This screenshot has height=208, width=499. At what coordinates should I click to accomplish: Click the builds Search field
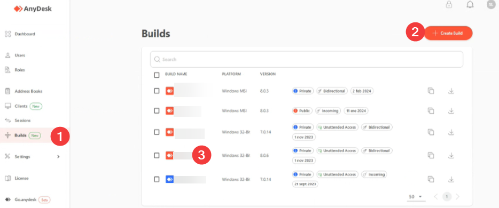[307, 59]
